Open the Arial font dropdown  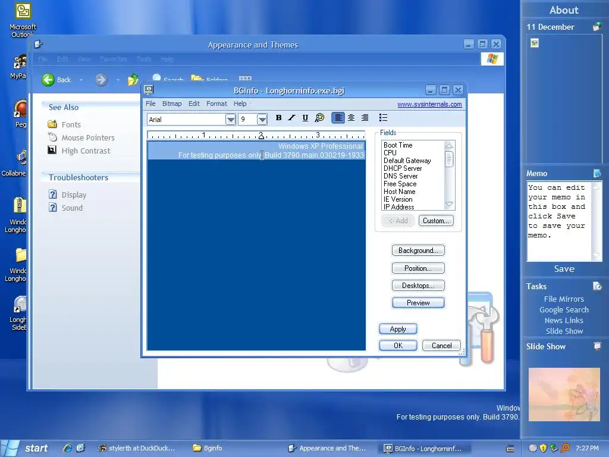pyautogui.click(x=230, y=119)
